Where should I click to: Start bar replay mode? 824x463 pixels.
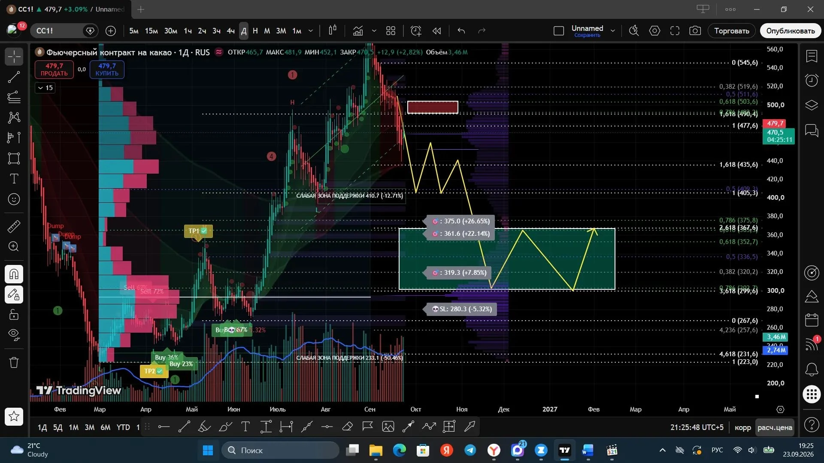(x=437, y=31)
